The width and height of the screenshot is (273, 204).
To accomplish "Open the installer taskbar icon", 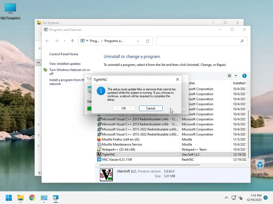I will point(55,198).
